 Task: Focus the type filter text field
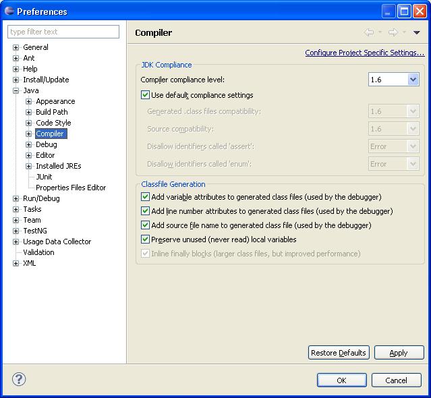click(x=63, y=32)
